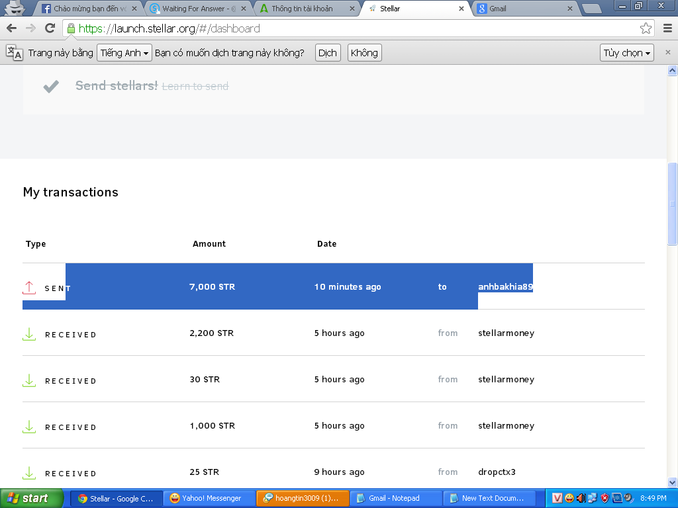
Task: Click the 30 STR amount
Action: [x=205, y=379]
